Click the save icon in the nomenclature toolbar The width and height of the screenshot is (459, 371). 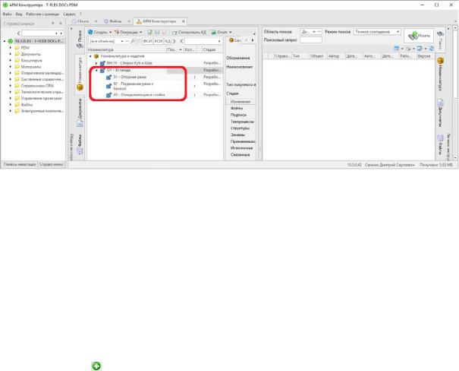(x=157, y=32)
